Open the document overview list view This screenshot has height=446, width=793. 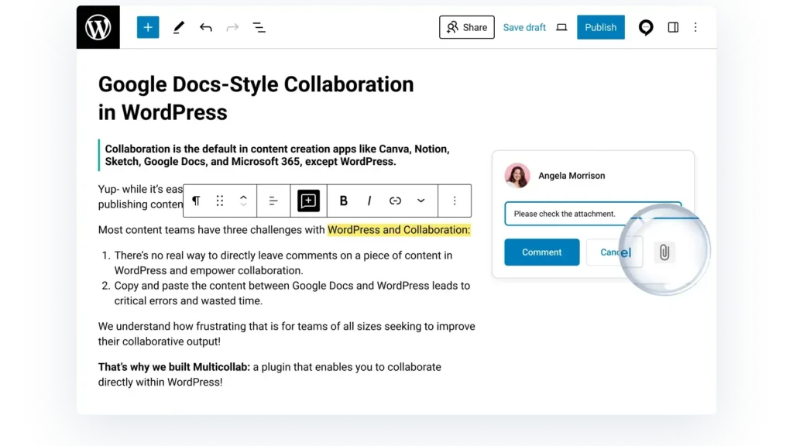pos(259,27)
